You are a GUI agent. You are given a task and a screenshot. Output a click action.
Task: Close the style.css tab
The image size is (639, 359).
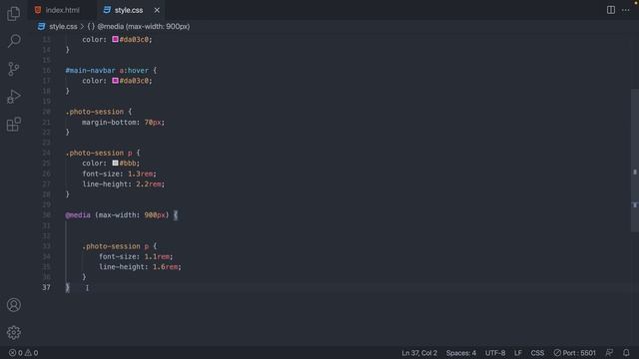[x=157, y=10]
